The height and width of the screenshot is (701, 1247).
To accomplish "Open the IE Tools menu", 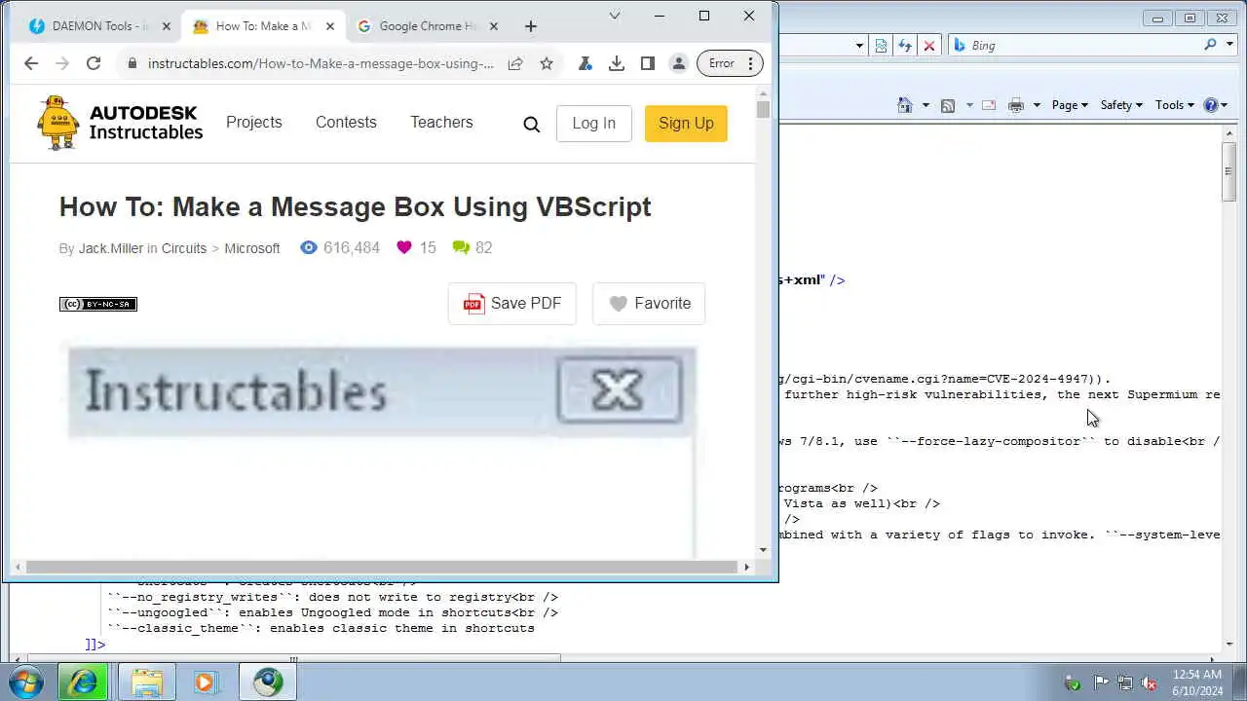I will pos(1175,105).
